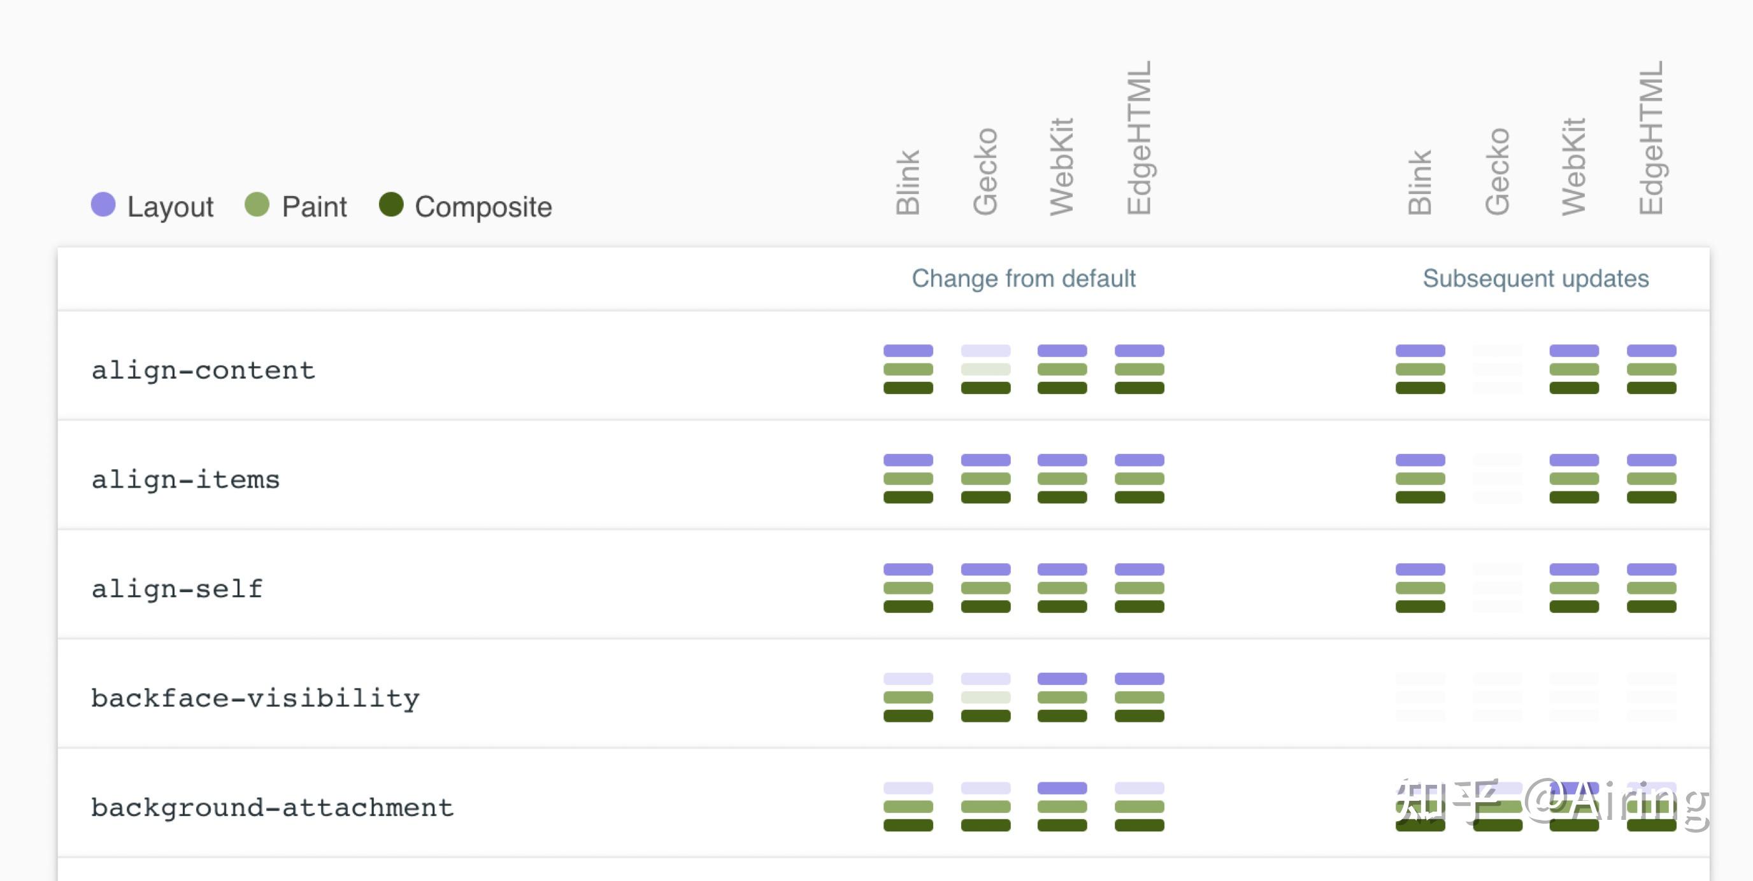Click the purple Layout legend dot
This screenshot has height=881, width=1753.
coord(103,204)
